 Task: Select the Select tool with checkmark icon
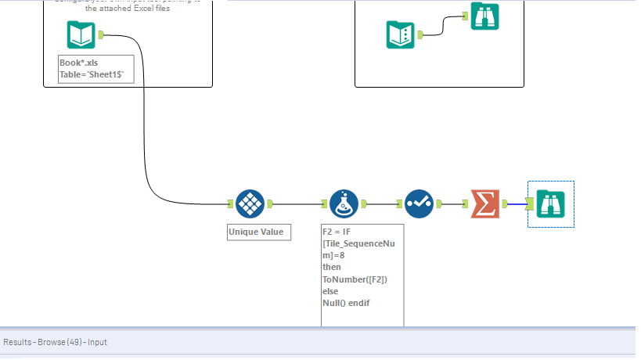(419, 203)
